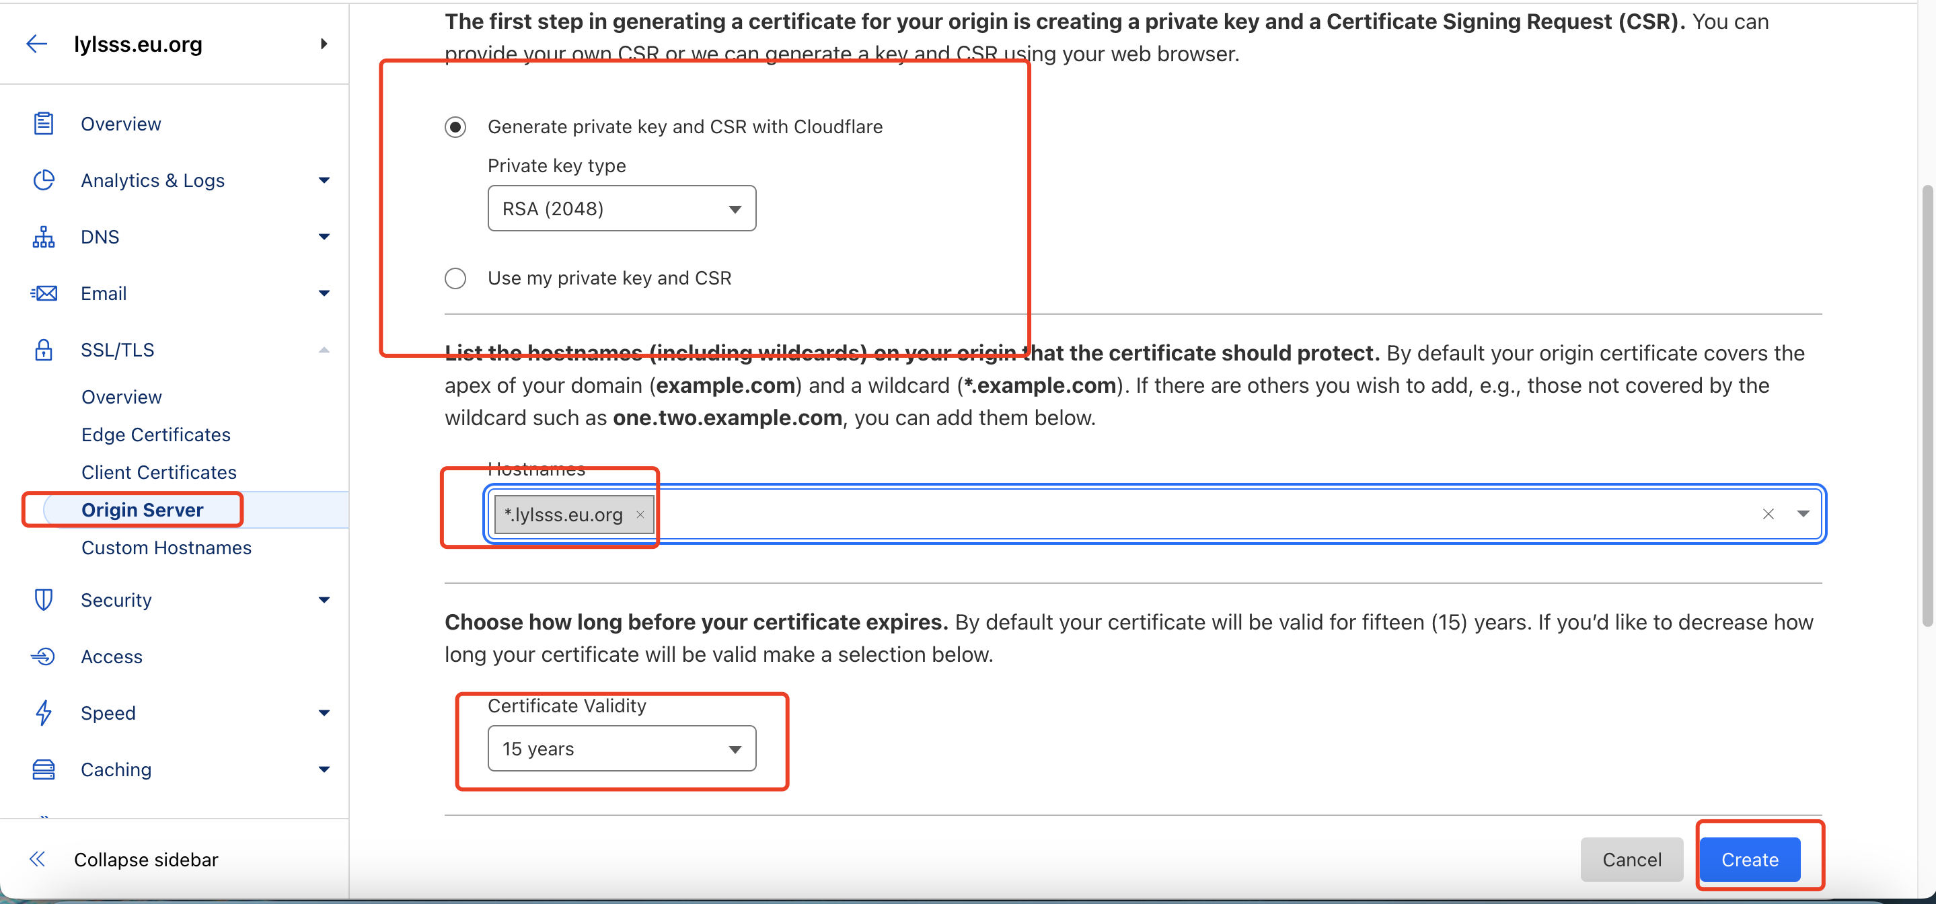Open Custom Hostnames in sidebar
Viewport: 1936px width, 904px height.
pos(166,548)
